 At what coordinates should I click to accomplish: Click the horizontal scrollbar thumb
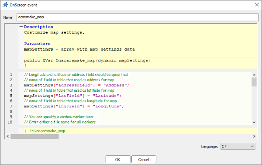pyautogui.click(x=34, y=136)
